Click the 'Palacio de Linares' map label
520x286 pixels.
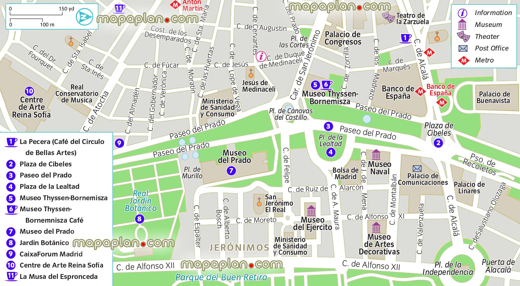(x=469, y=188)
